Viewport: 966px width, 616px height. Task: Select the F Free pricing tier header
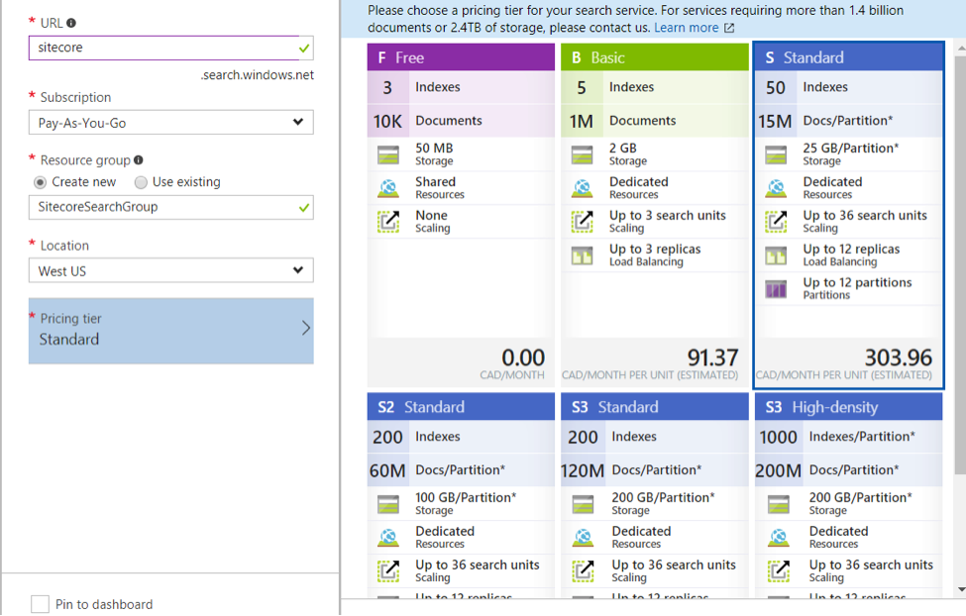coord(461,57)
